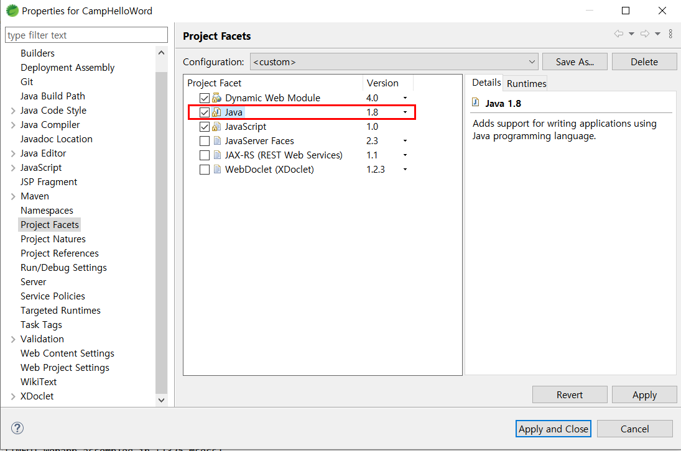The width and height of the screenshot is (681, 451).
Task: Click the Apply button
Action: click(x=644, y=394)
